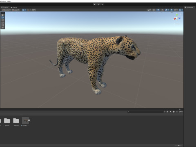Expand the grid visibility options arrow
Screen dimensions: 196x147
click(25, 10)
